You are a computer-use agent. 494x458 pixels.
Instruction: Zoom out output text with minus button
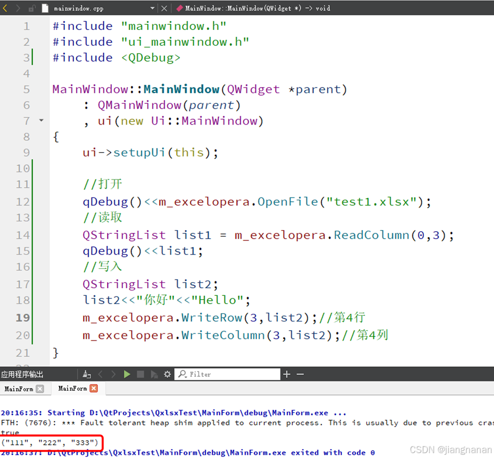(x=300, y=374)
